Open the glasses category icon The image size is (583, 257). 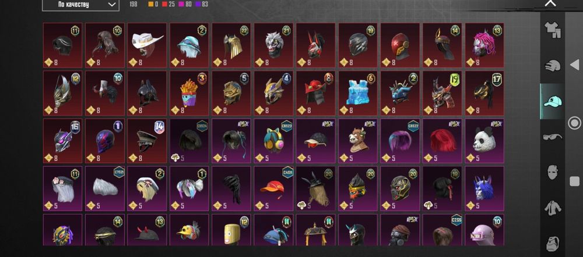(553, 137)
